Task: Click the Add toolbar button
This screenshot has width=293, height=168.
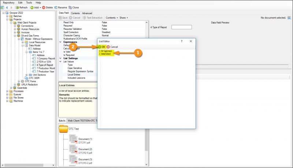Action: pyautogui.click(x=34, y=7)
